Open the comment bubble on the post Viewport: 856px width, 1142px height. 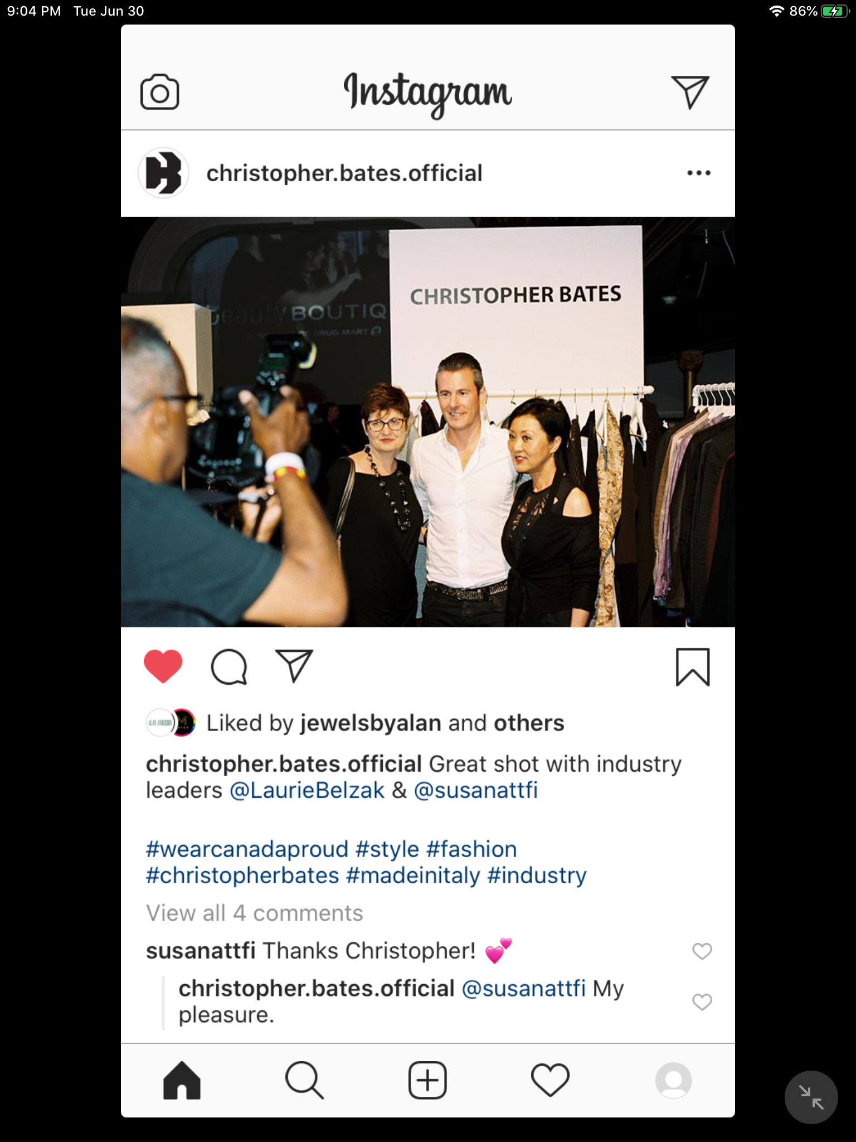click(x=229, y=666)
